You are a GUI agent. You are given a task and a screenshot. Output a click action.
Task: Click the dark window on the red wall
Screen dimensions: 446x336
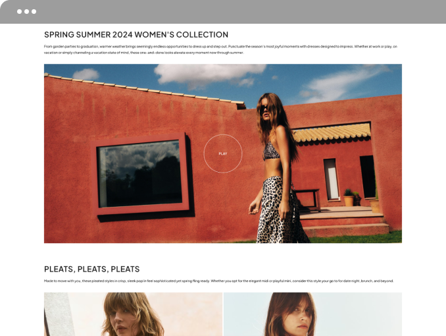(139, 174)
